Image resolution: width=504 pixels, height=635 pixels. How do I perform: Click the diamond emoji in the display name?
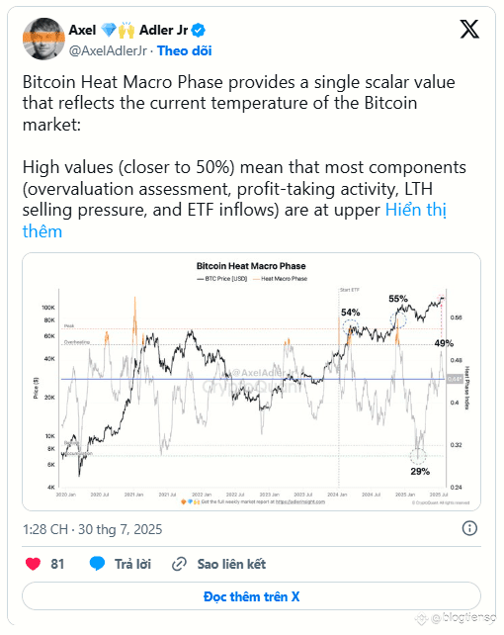click(108, 30)
